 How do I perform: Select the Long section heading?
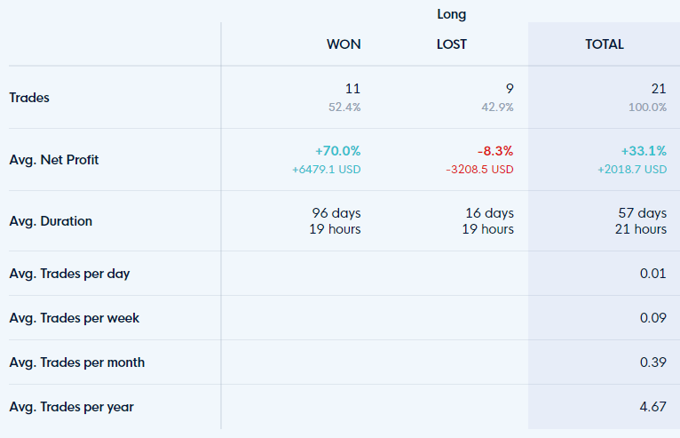452,14
